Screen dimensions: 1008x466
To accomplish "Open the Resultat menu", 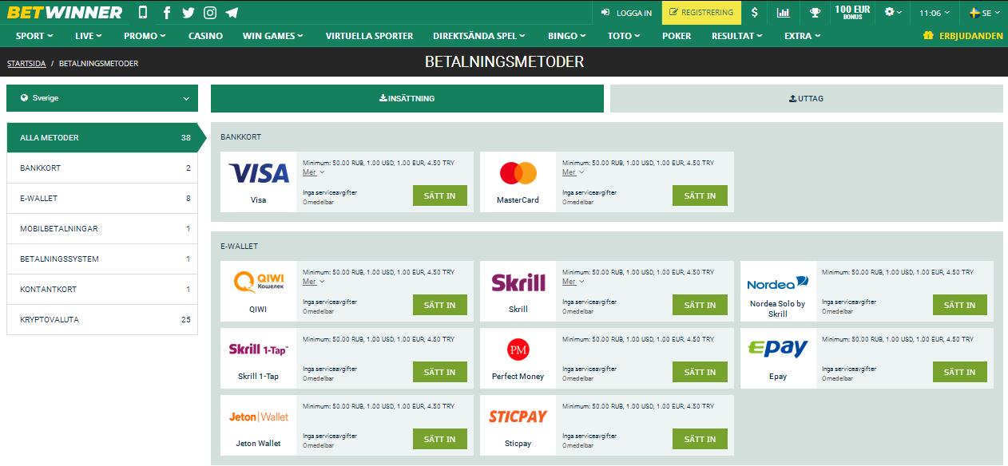I will pos(736,36).
